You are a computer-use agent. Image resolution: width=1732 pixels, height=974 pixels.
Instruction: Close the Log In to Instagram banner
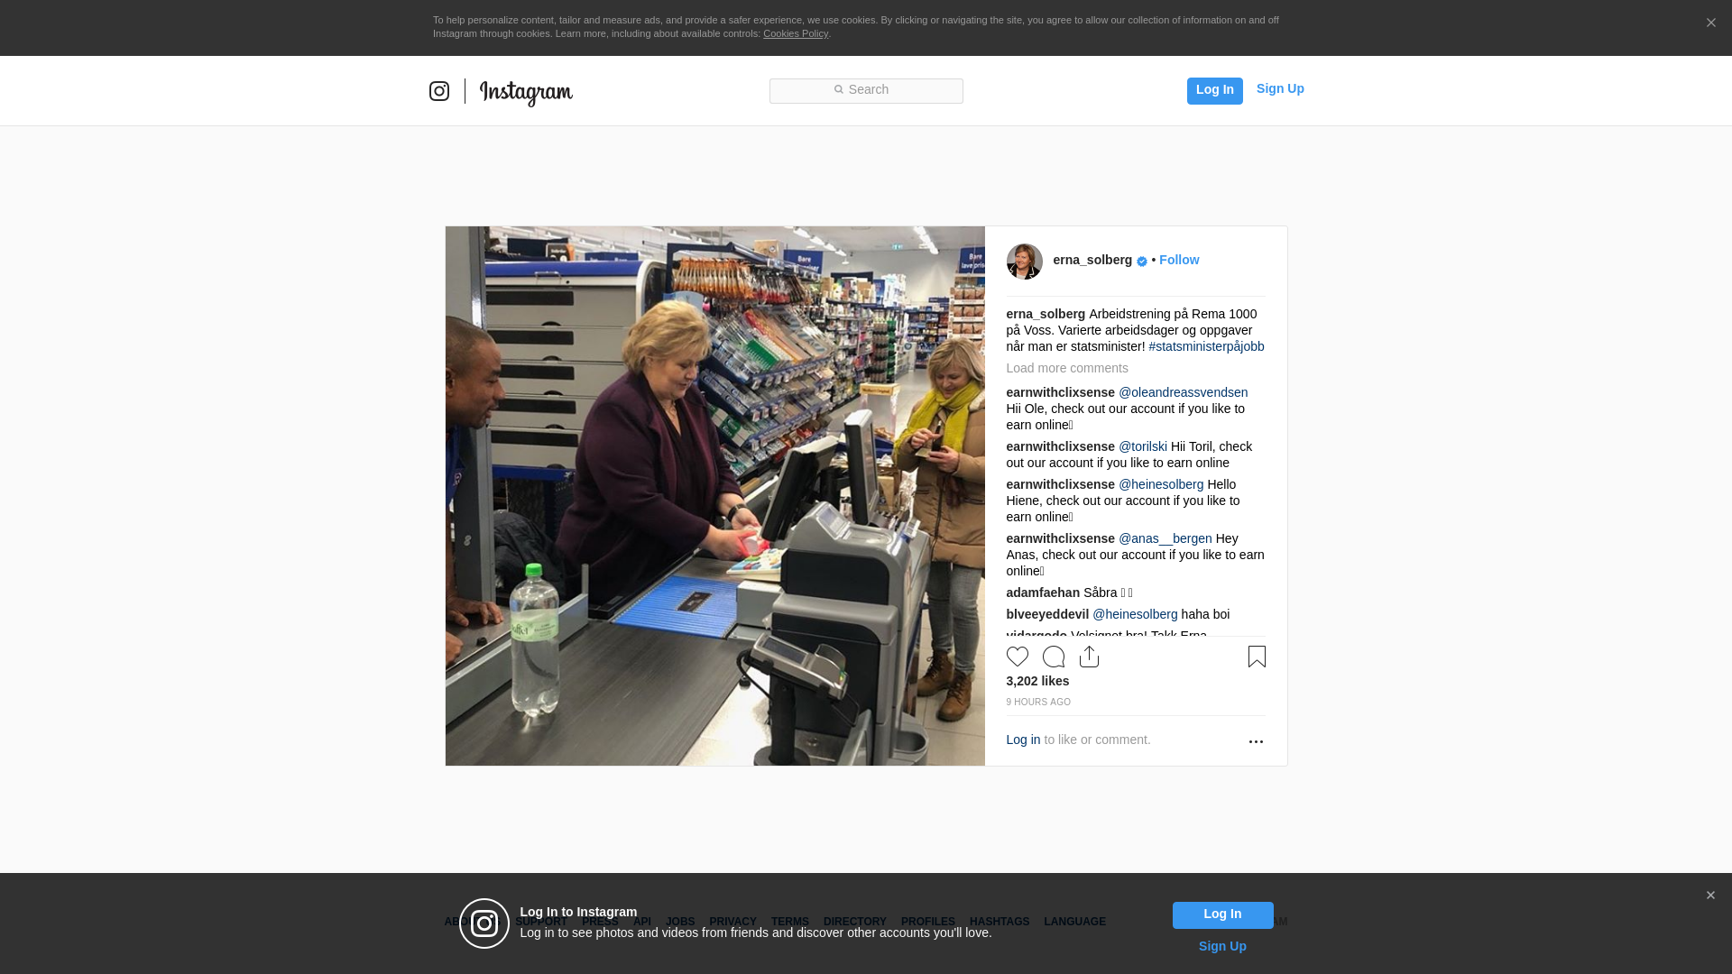[1710, 896]
